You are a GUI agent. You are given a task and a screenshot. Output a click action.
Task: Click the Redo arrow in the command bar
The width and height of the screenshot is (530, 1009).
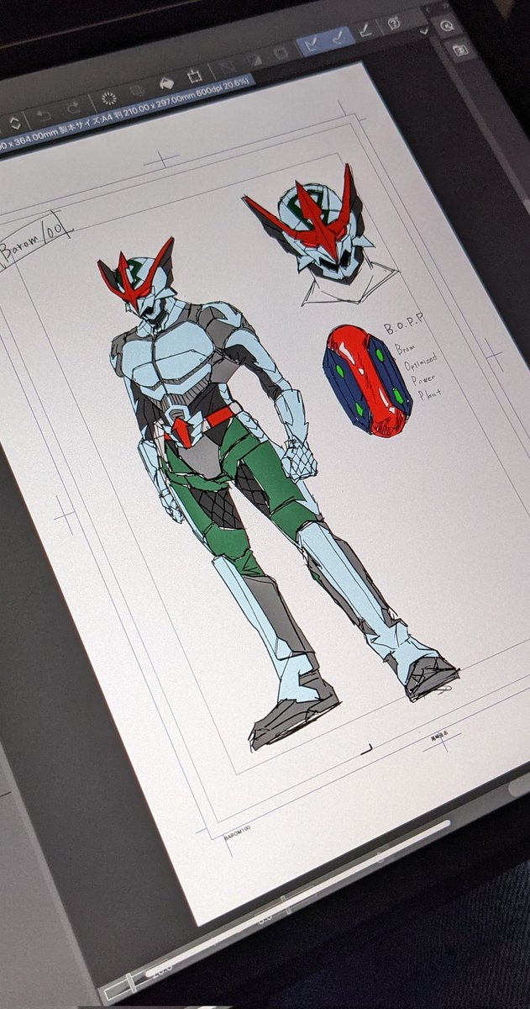pyautogui.click(x=74, y=106)
